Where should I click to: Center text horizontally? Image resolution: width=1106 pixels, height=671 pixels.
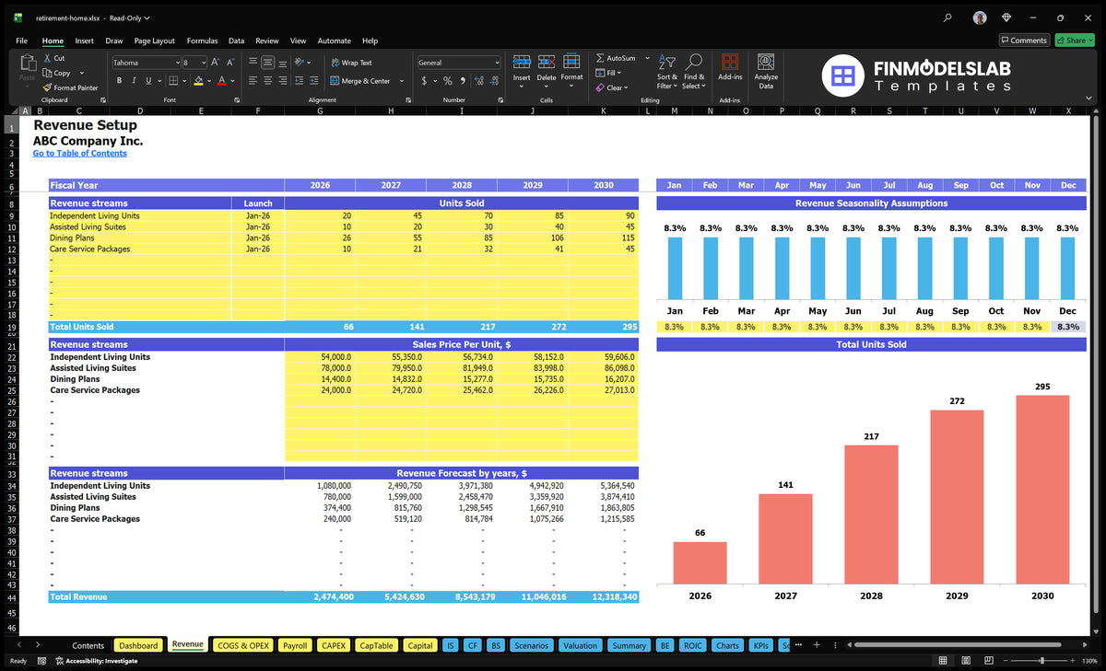(x=268, y=81)
